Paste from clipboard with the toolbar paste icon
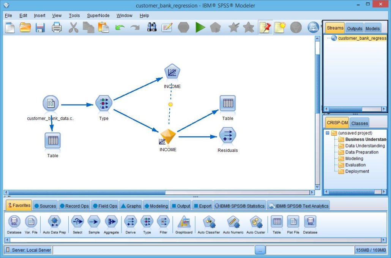This screenshot has height=258, width=391. coord(104,27)
